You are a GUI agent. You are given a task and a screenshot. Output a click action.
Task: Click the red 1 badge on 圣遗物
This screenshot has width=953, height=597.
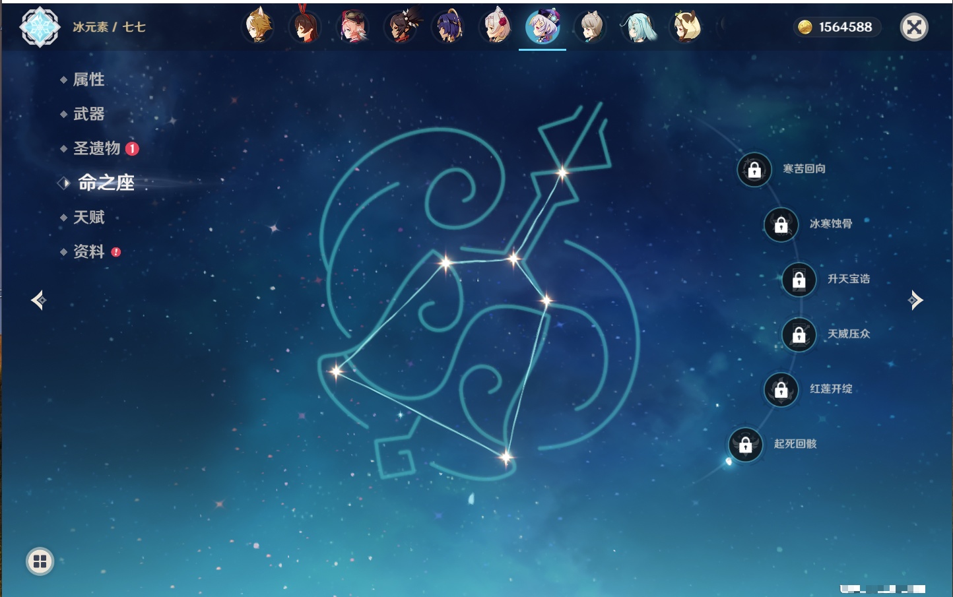tap(132, 148)
